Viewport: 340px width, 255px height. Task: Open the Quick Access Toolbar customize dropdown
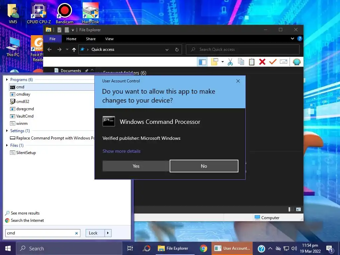pos(73,30)
